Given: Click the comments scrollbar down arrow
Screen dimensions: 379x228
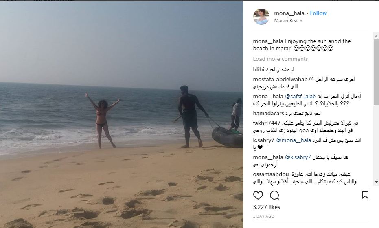Looking at the screenshot, I should pyautogui.click(x=376, y=182).
